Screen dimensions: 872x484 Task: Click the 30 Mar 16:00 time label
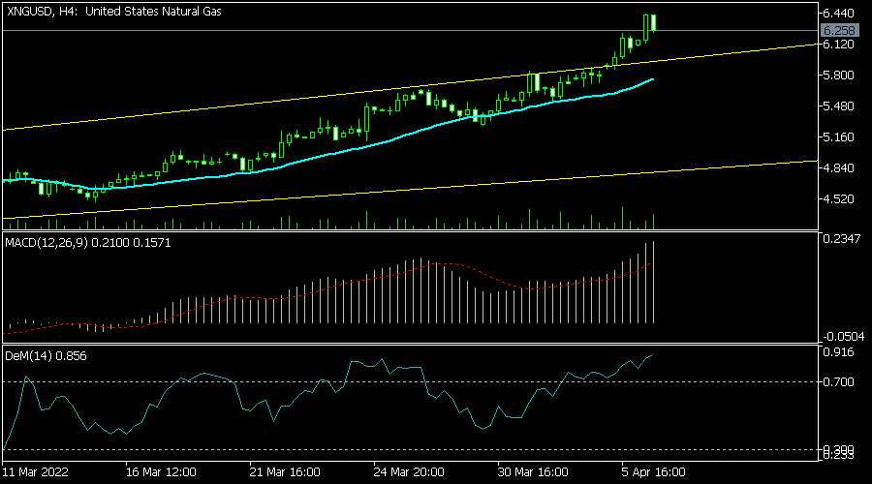[x=533, y=472]
